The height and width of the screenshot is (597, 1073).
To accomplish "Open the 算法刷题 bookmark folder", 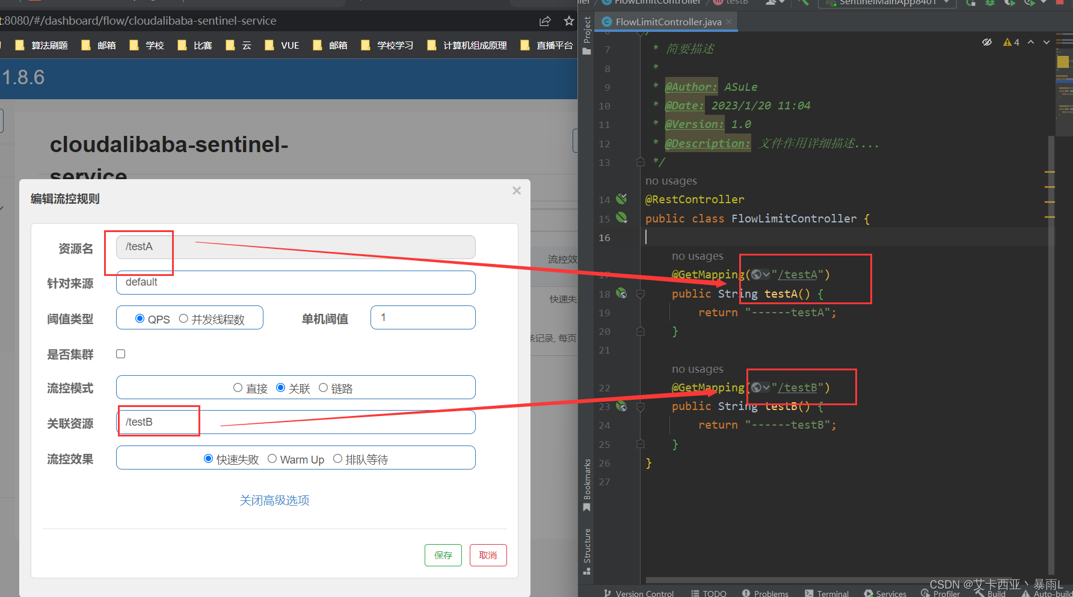I will pyautogui.click(x=42, y=45).
